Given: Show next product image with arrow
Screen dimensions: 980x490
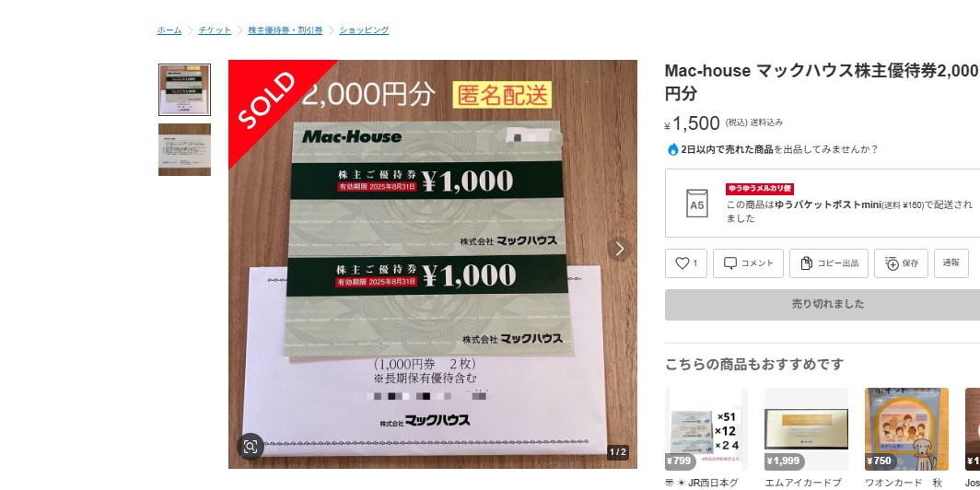Looking at the screenshot, I should point(619,249).
